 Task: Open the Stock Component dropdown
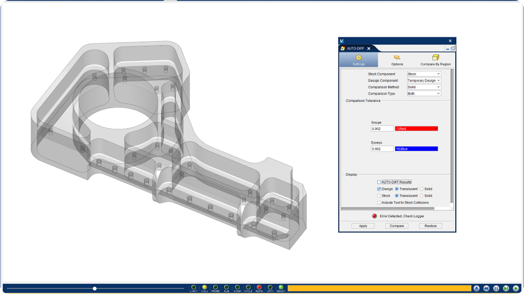pyautogui.click(x=424, y=74)
